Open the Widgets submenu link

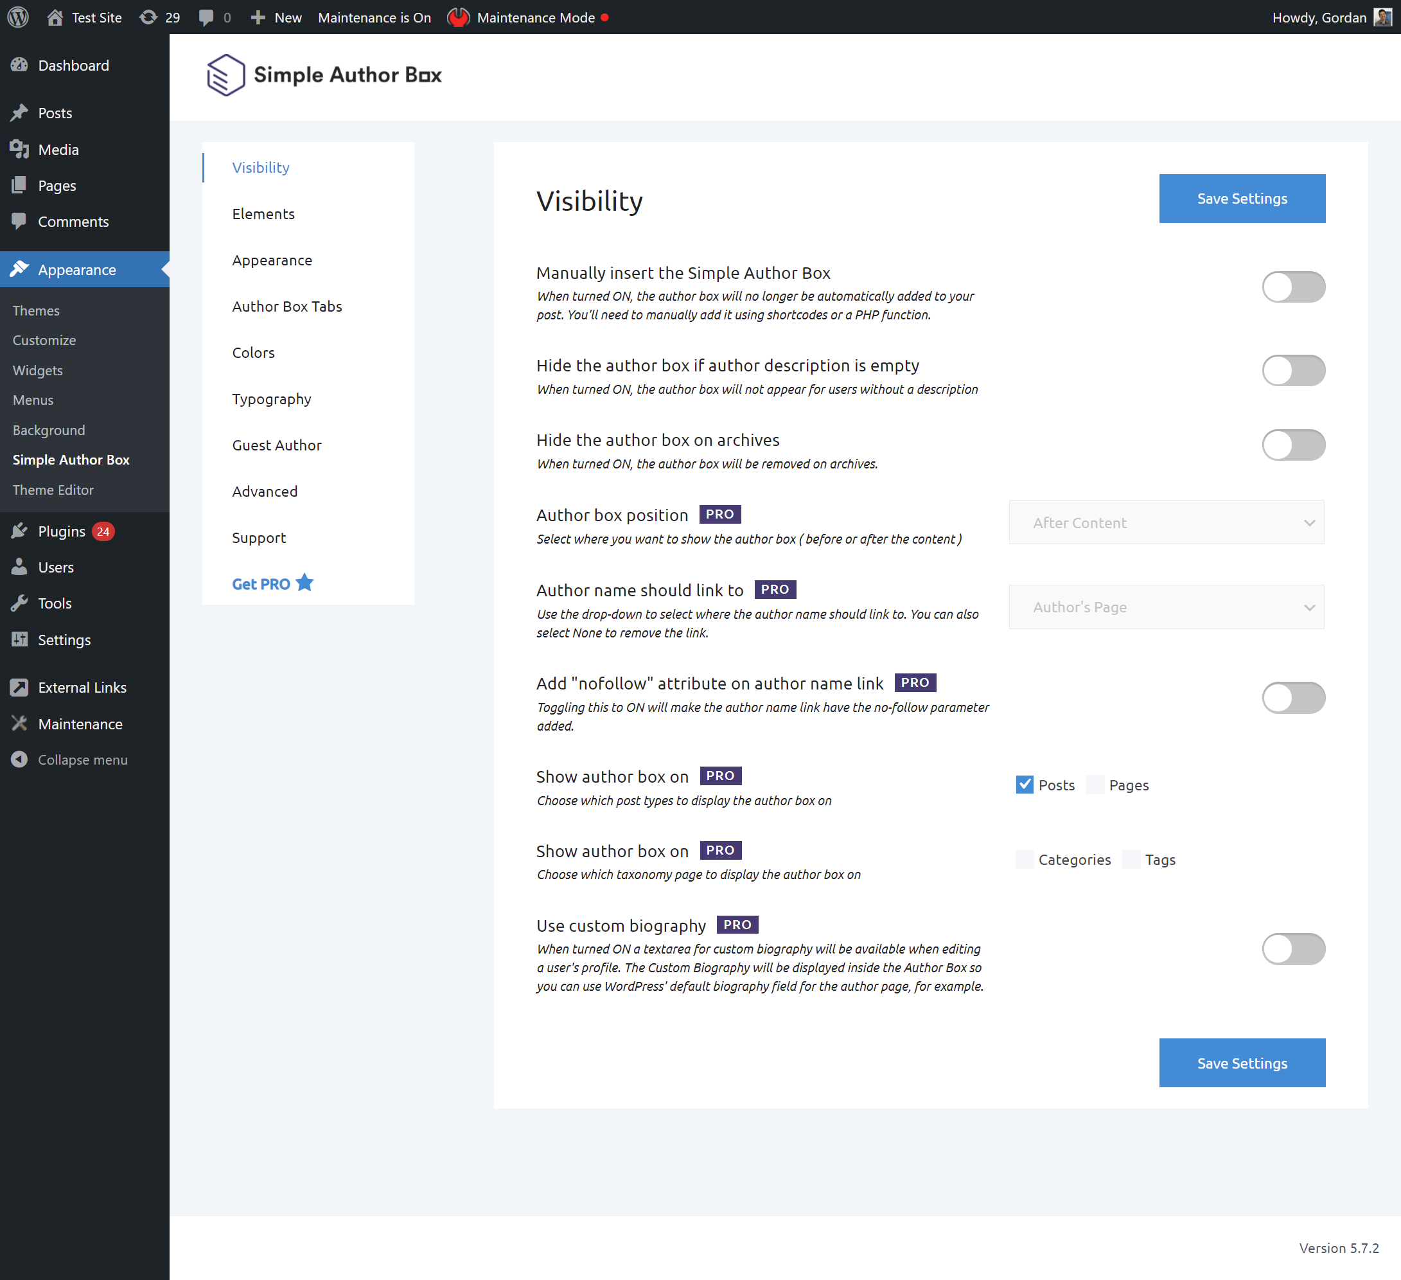37,370
